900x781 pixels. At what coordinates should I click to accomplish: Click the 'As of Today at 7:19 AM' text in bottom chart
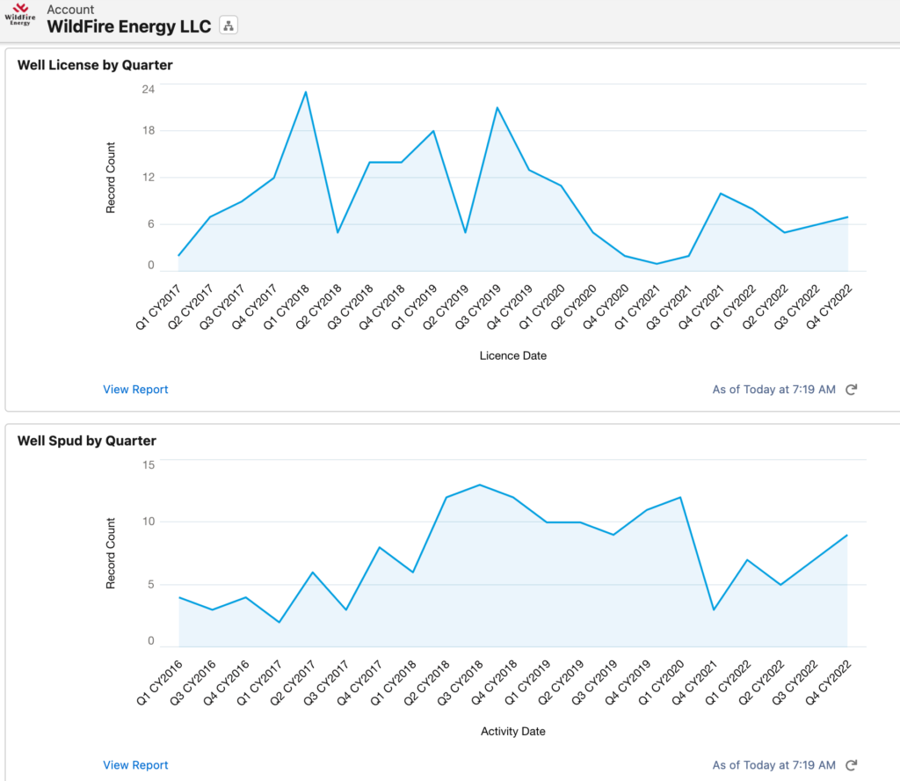point(774,765)
